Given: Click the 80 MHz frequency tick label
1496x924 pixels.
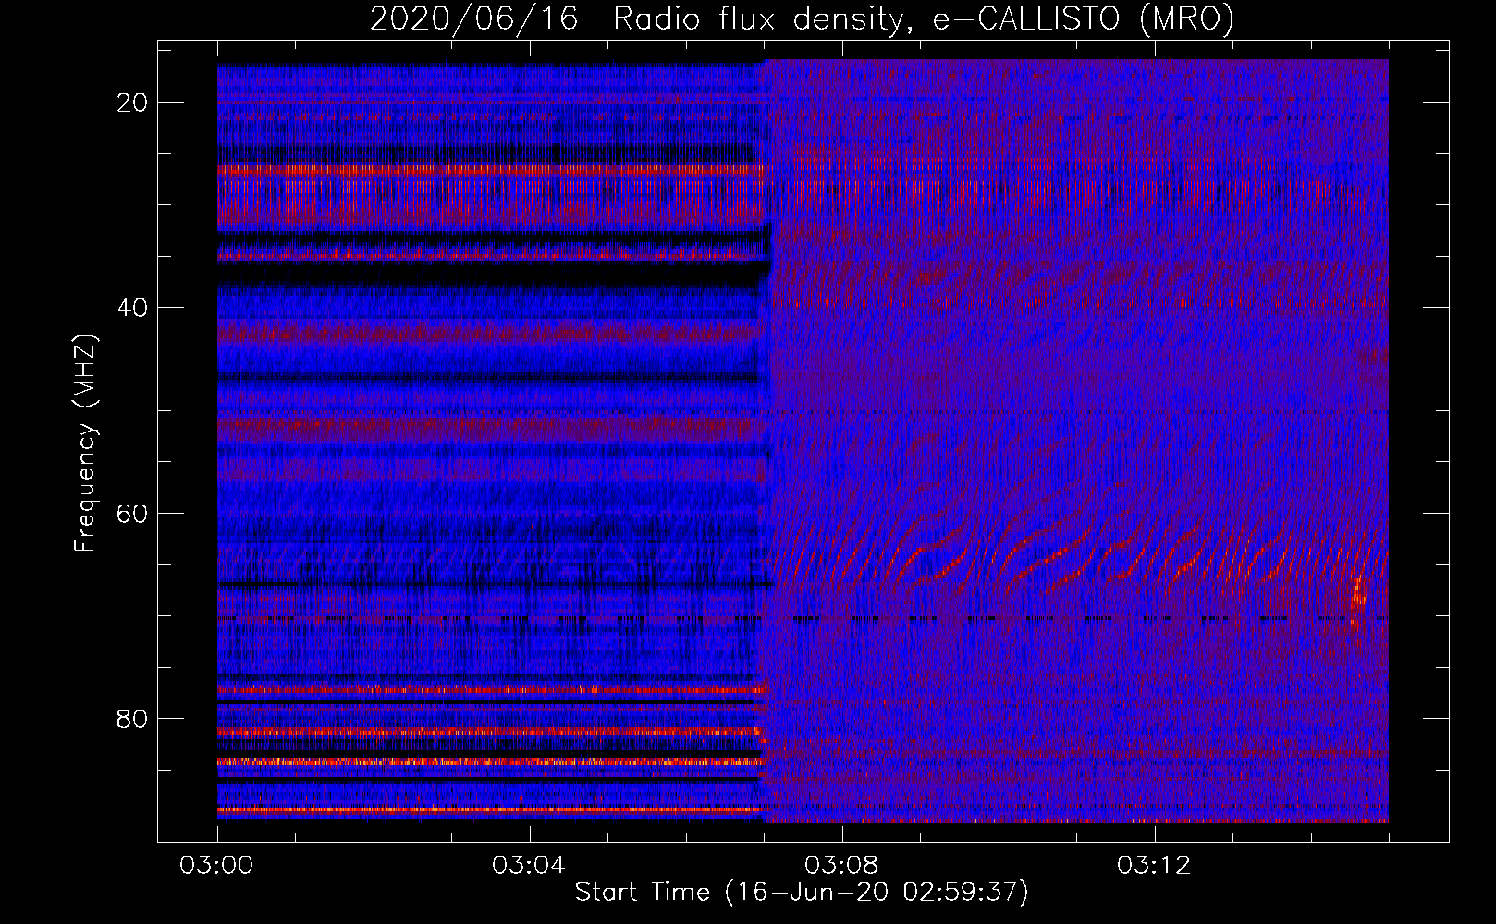Looking at the screenshot, I should coord(132,718).
